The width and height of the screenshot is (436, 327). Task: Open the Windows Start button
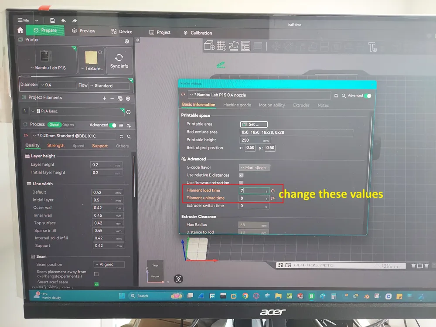coord(122,296)
